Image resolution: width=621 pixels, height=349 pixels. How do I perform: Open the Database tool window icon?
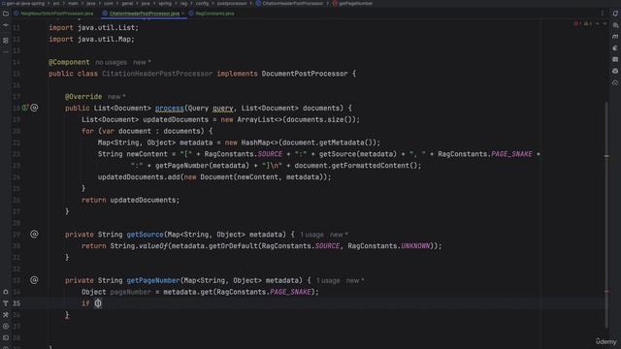[x=615, y=59]
